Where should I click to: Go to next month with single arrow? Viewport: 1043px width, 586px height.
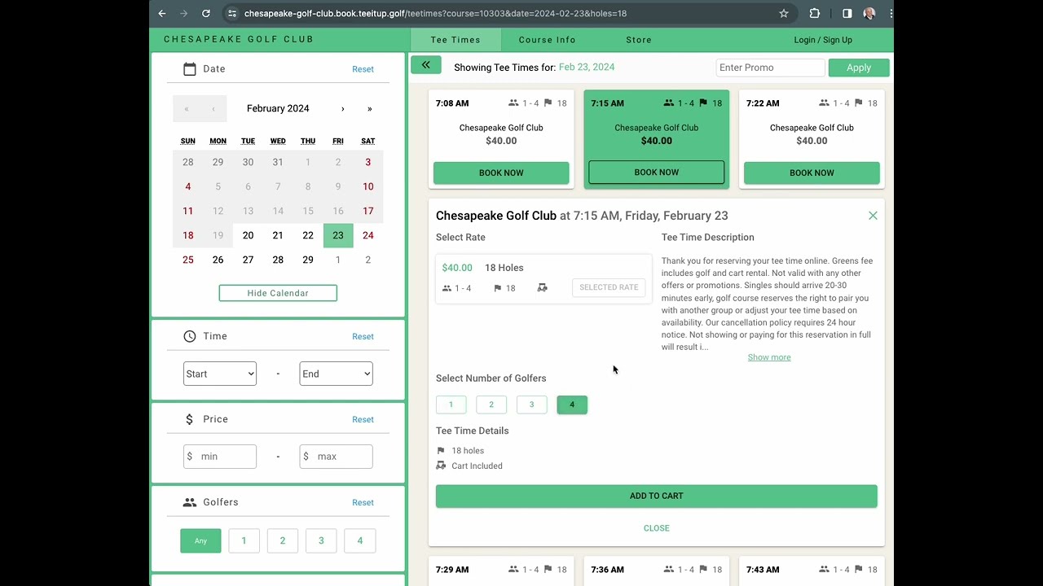(342, 108)
